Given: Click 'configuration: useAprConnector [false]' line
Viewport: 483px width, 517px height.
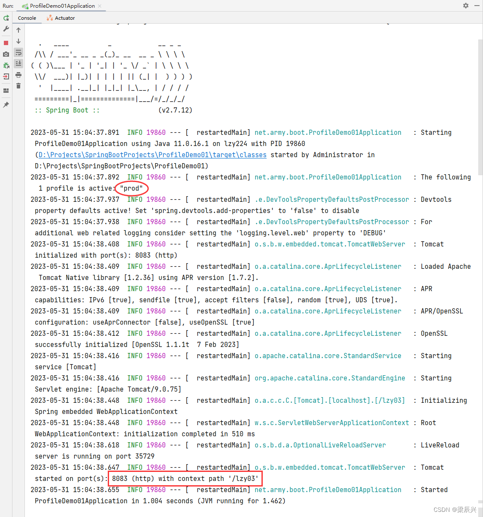Looking at the screenshot, I should pyautogui.click(x=145, y=322).
